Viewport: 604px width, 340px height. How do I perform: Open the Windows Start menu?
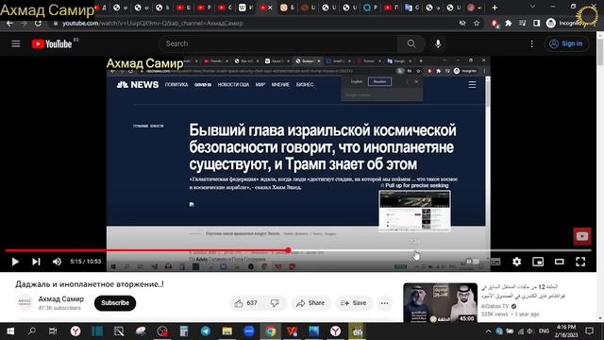pyautogui.click(x=10, y=331)
